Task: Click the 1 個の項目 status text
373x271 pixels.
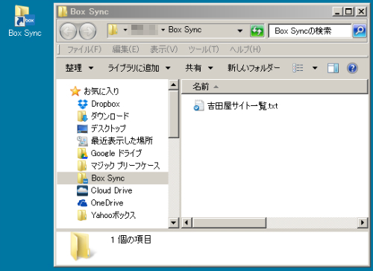Action: 131,240
